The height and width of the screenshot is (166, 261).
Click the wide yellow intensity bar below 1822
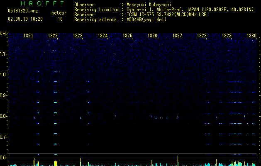tap(56, 164)
